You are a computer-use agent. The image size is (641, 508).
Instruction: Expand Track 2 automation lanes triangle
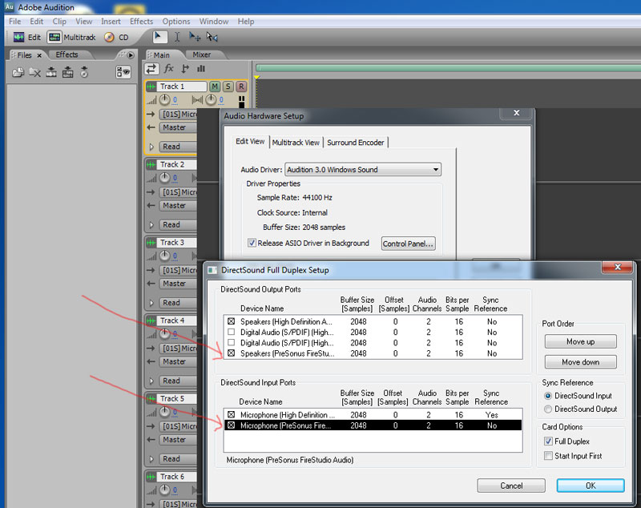tap(151, 224)
